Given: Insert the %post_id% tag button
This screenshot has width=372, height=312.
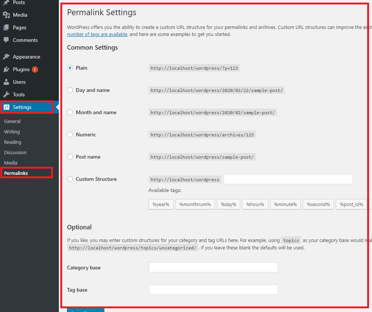Looking at the screenshot, I should 351,205.
